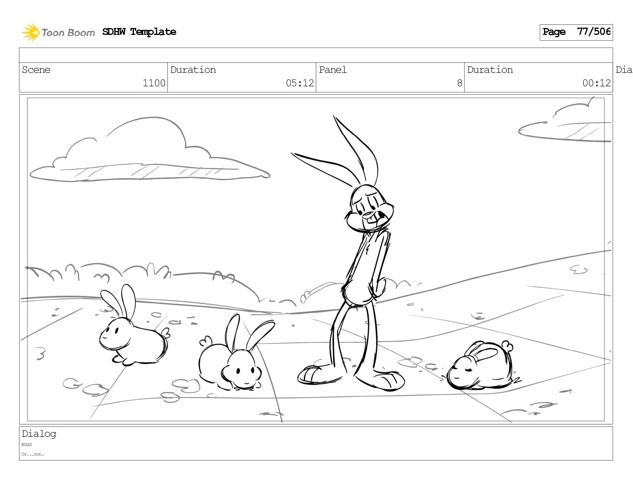Screen dimensions: 633x489
Task: Select the scene duration value 05:12
Action: click(300, 83)
